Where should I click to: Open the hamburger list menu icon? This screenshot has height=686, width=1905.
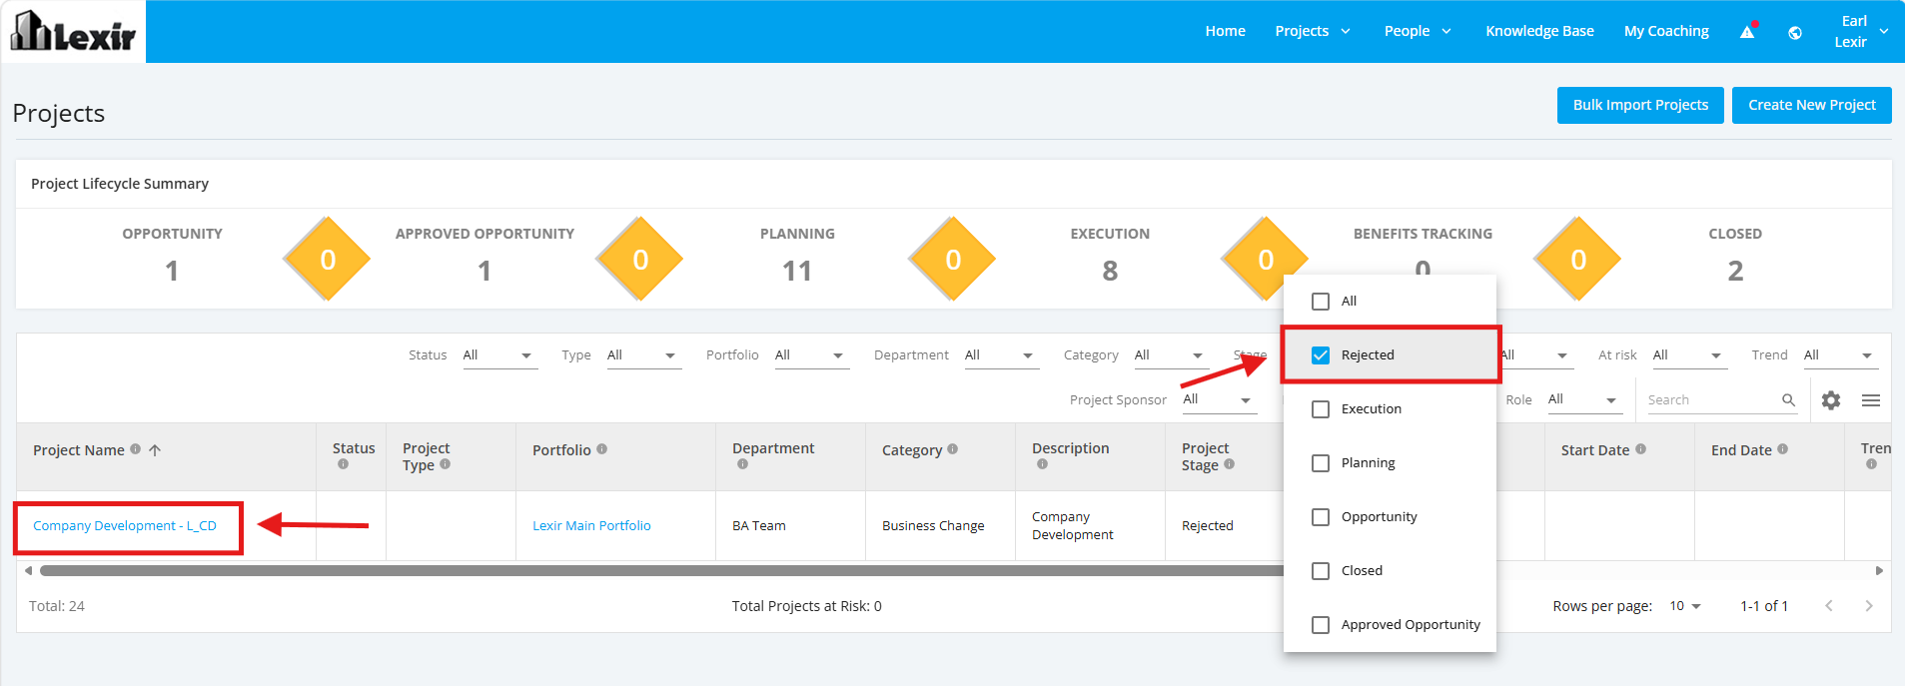(1871, 400)
